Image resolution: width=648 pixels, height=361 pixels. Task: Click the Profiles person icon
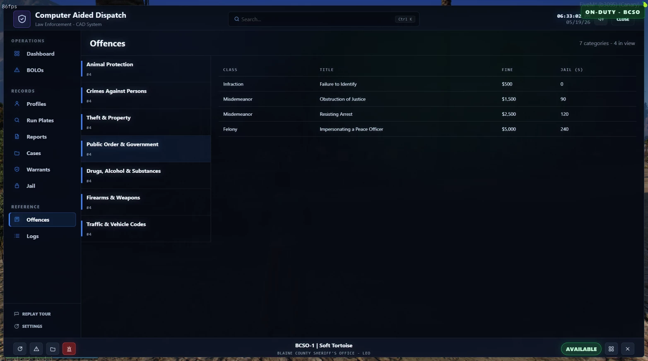click(17, 104)
